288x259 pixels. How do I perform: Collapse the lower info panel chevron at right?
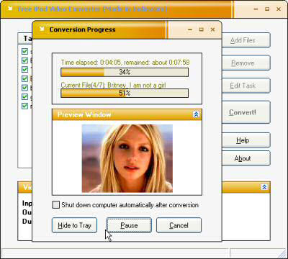264,187
